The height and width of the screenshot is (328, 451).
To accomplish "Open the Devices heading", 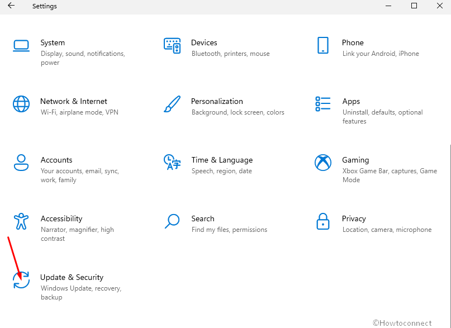I will [204, 42].
